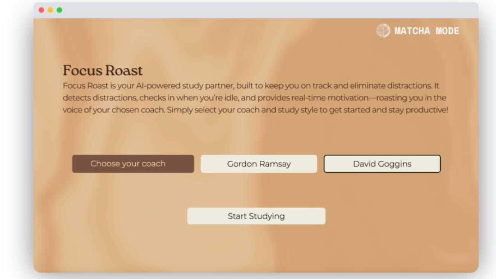
Task: Select Gordon Ramsay as coach
Action: click(x=259, y=164)
